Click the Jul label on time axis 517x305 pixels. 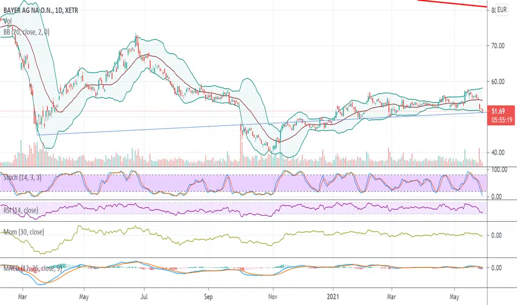[144, 297]
